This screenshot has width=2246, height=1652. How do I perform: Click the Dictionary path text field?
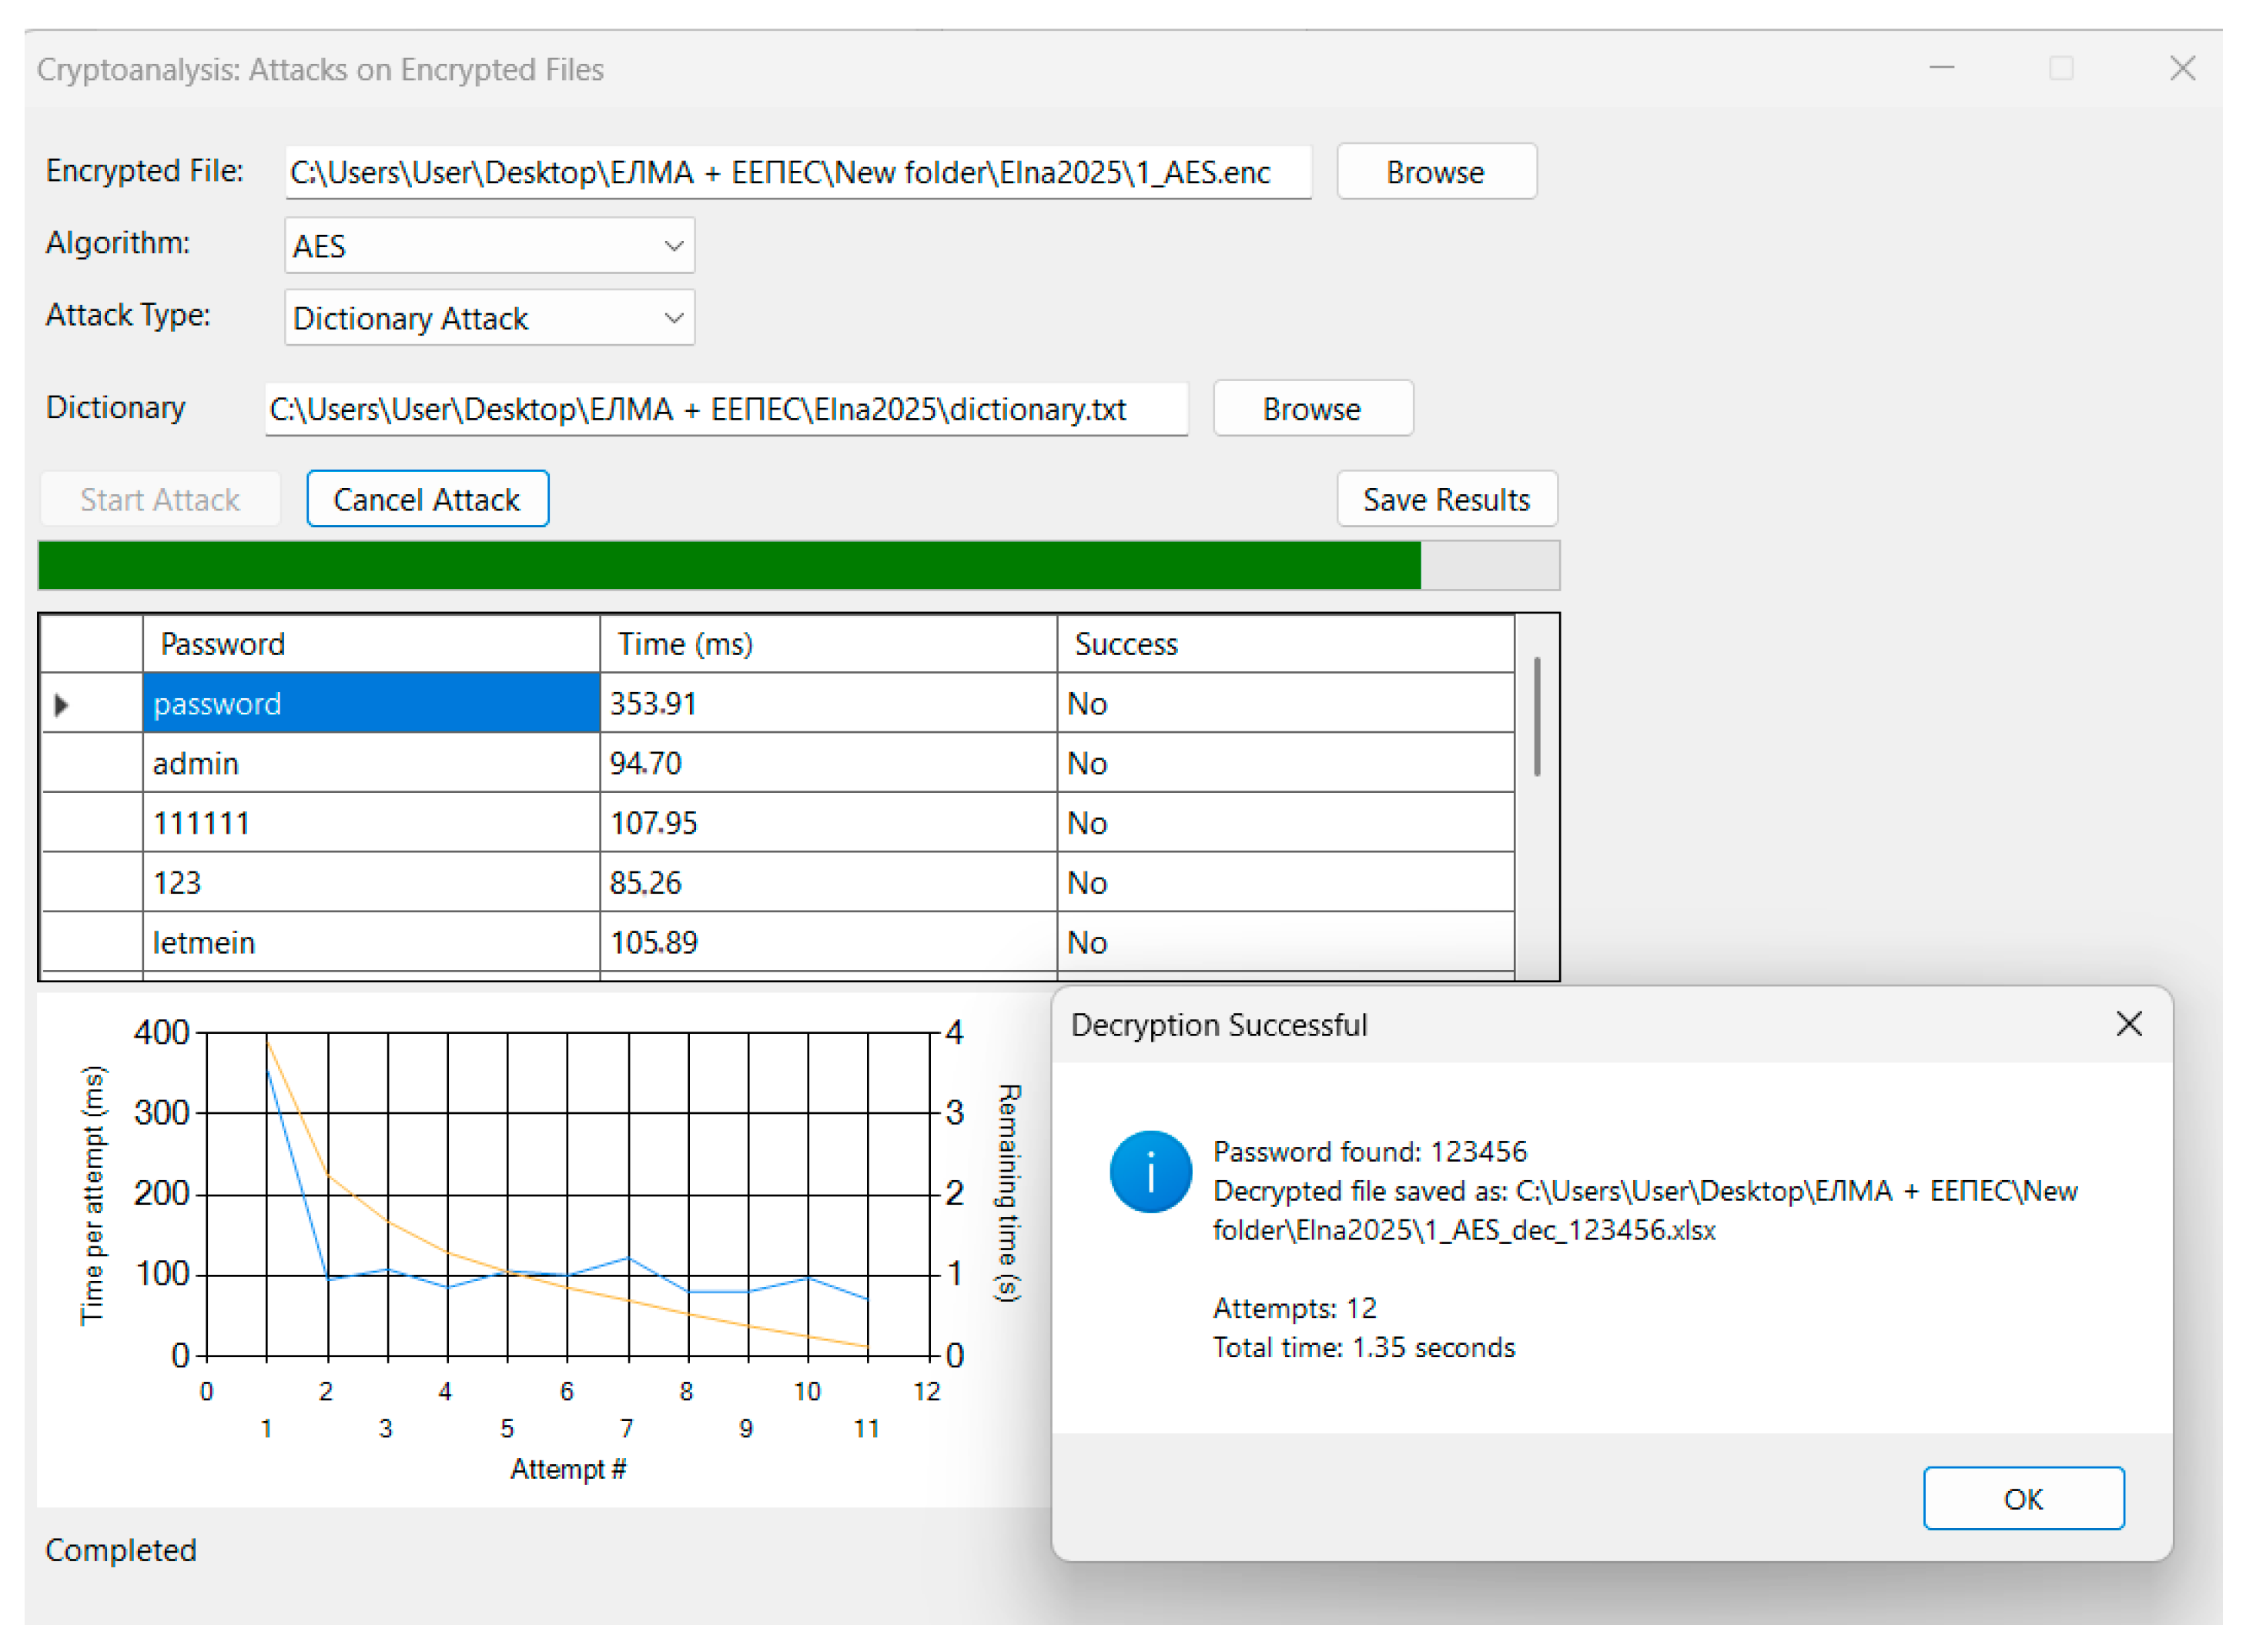point(725,410)
